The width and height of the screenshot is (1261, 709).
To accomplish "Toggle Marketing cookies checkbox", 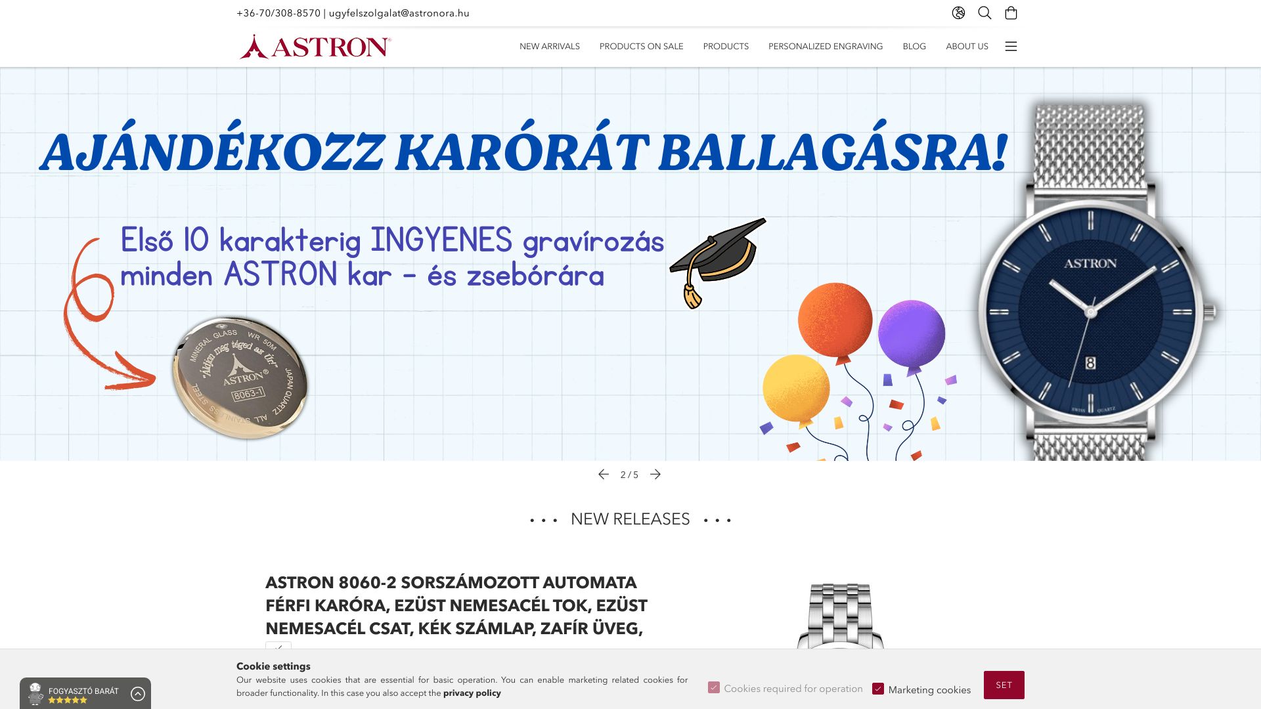I will coord(878,689).
